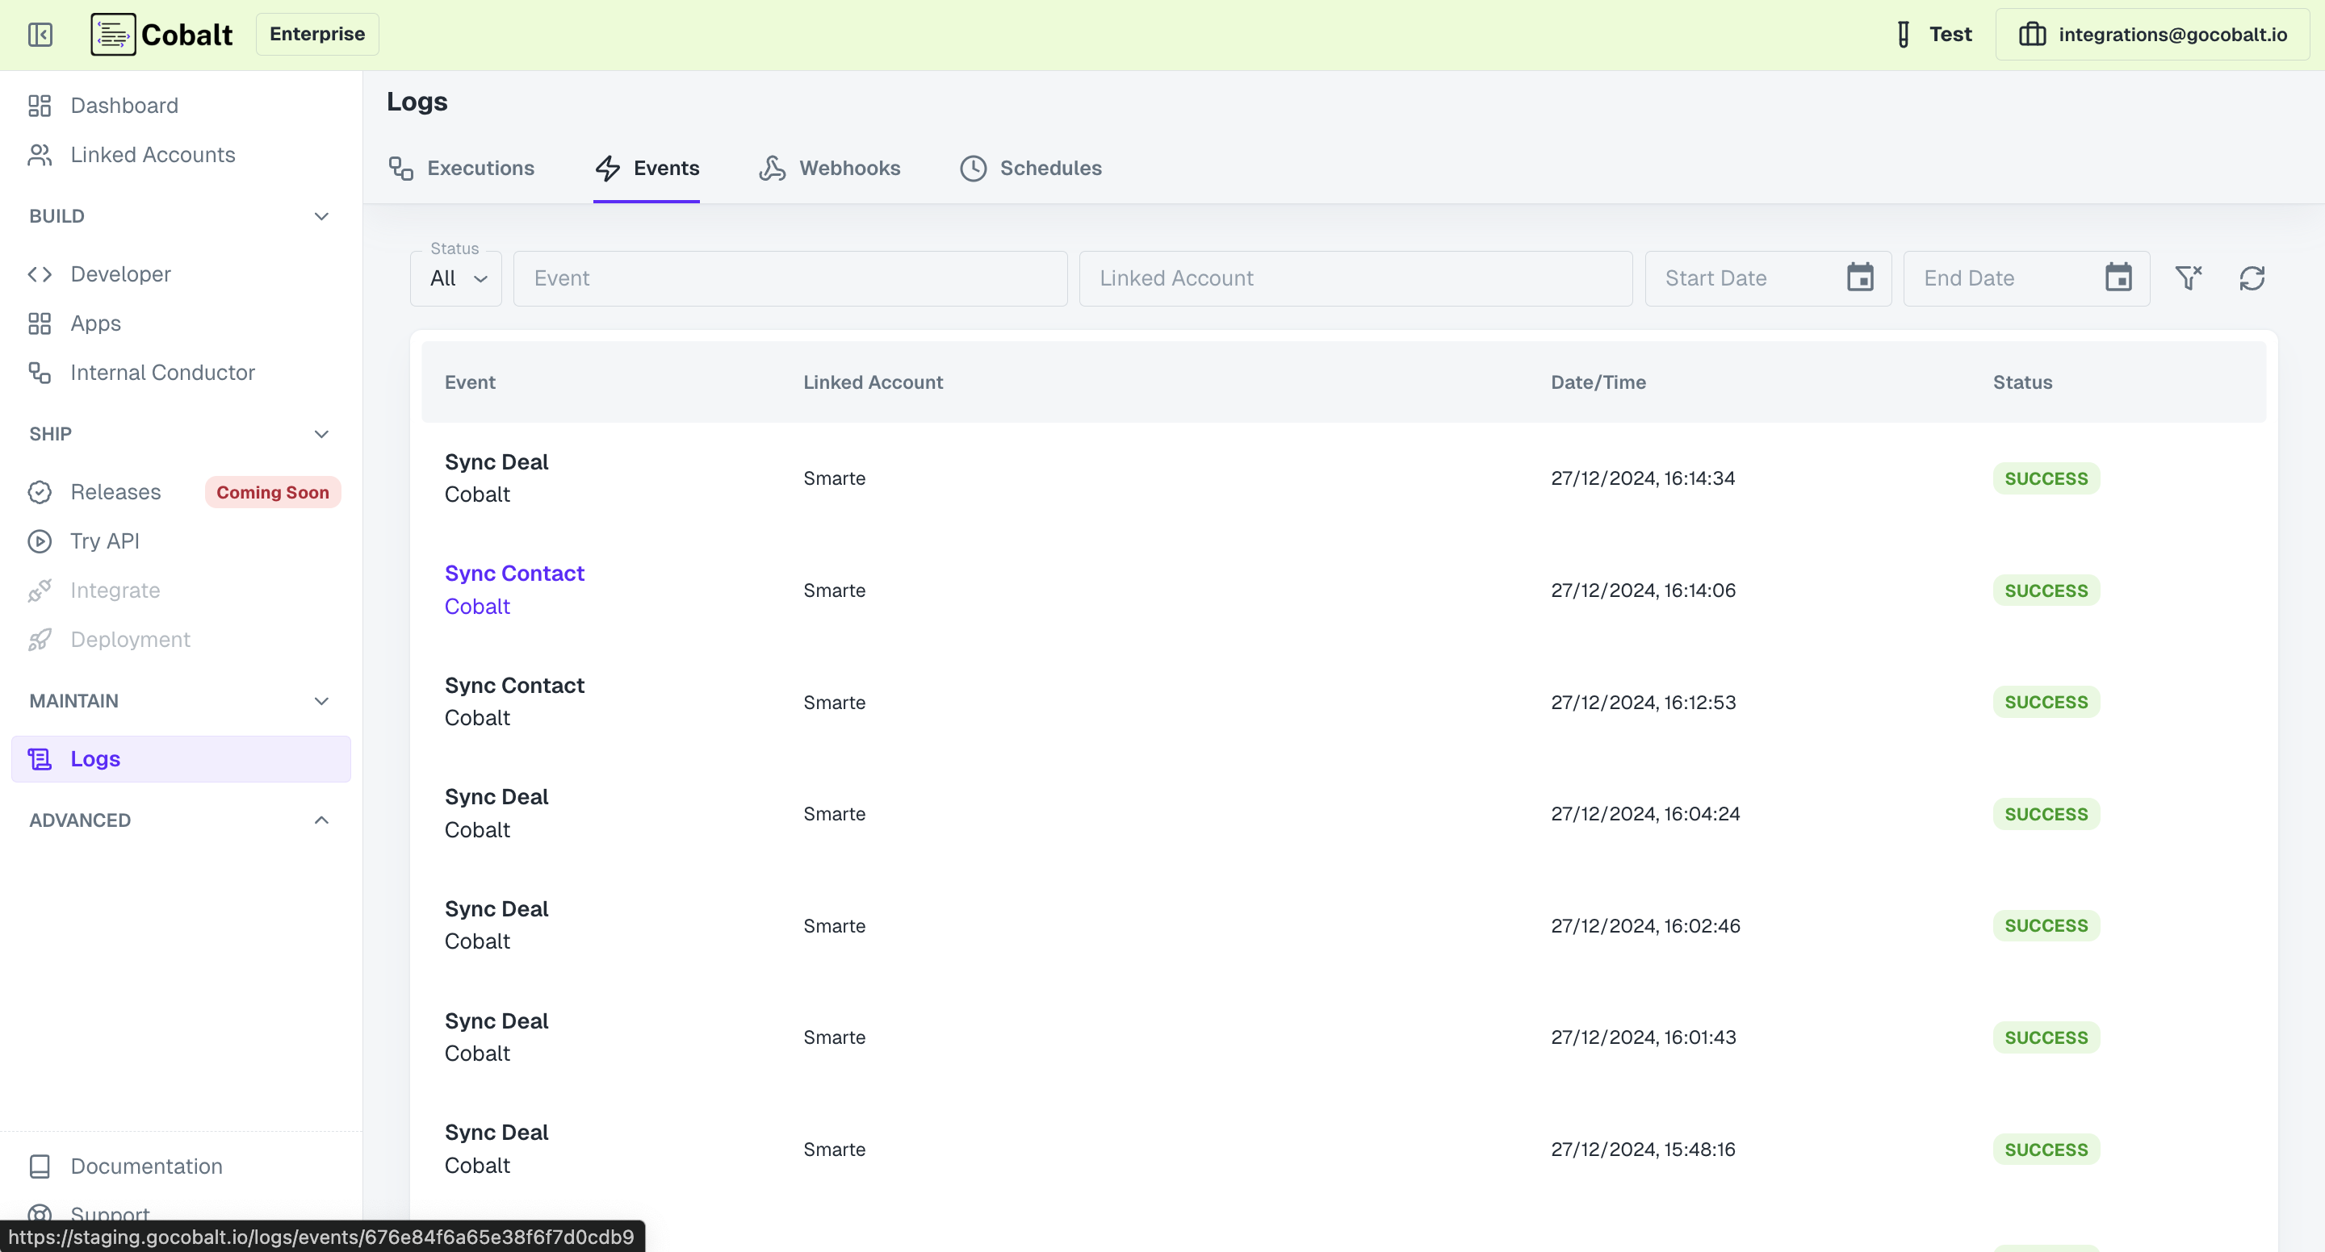Expand the SHIP section
This screenshot has height=1252, width=2325.
pyautogui.click(x=321, y=434)
